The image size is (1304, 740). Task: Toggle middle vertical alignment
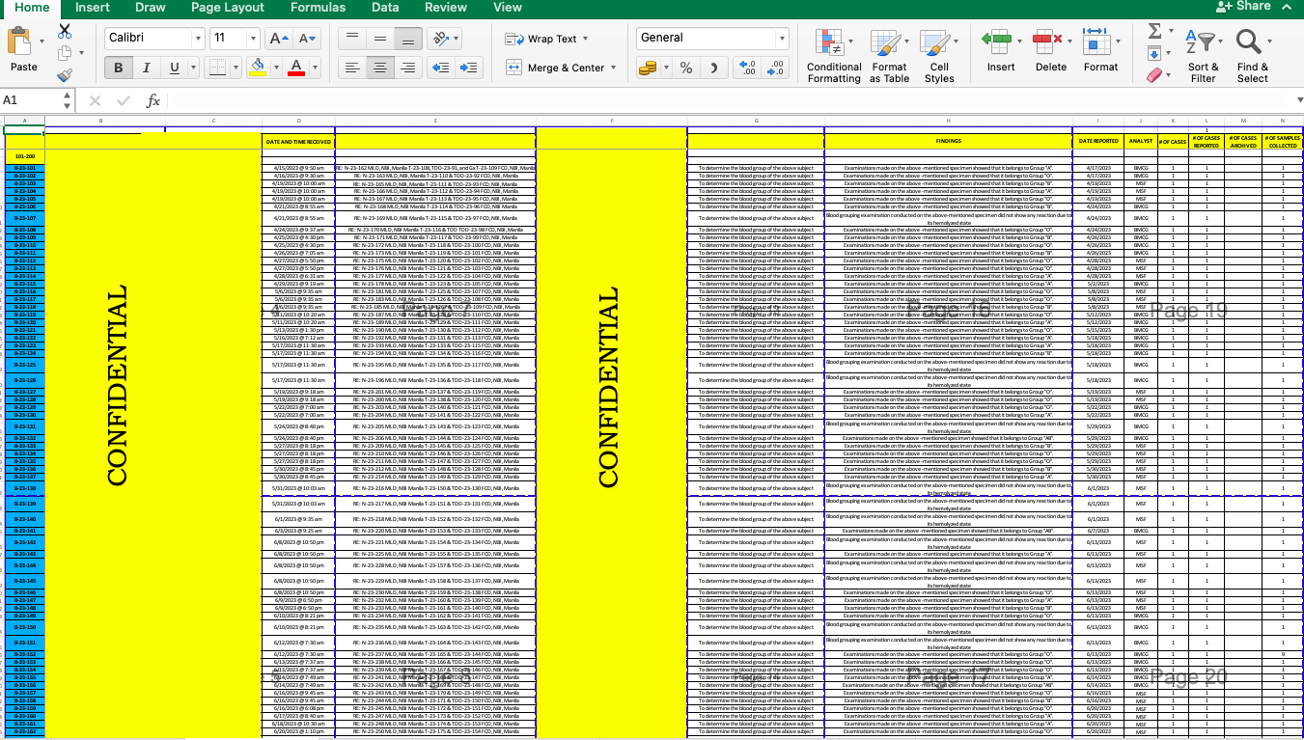[x=380, y=38]
